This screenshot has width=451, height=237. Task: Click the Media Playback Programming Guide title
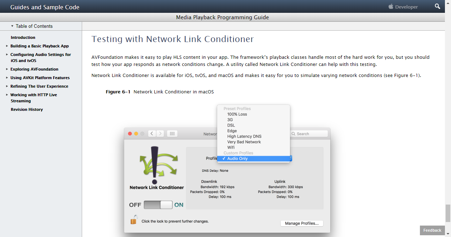click(x=222, y=17)
